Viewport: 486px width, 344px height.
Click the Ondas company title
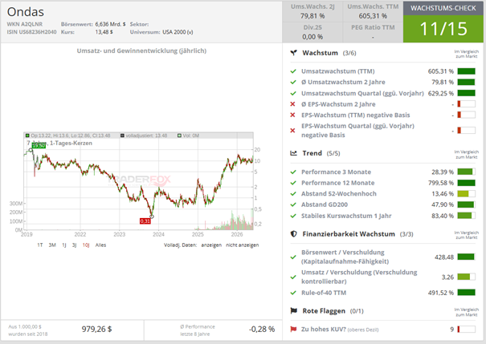tap(26, 12)
